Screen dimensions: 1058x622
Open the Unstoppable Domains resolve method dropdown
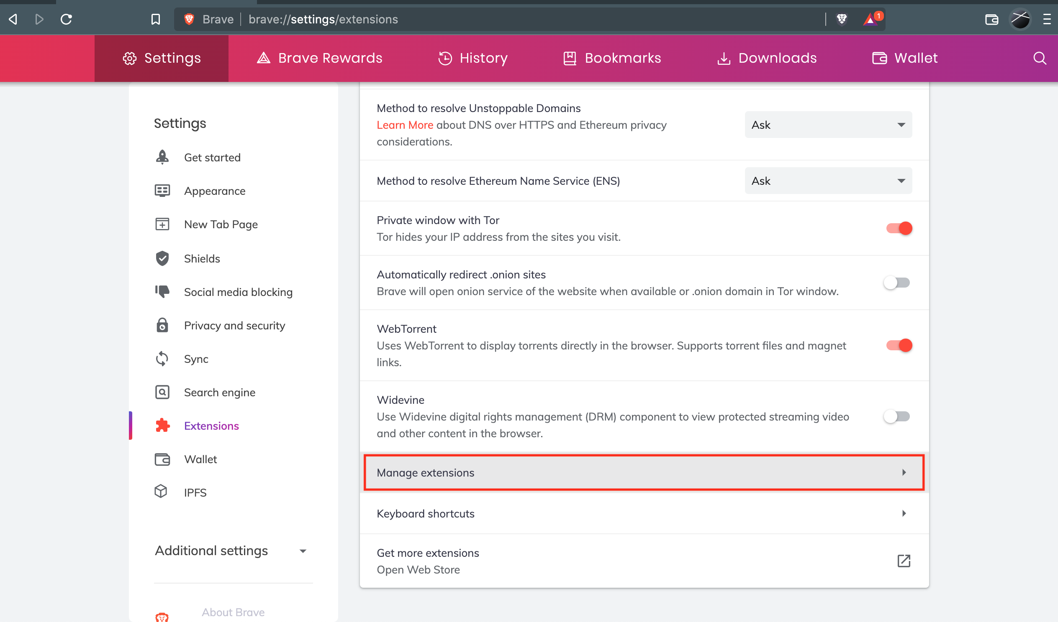pos(828,125)
